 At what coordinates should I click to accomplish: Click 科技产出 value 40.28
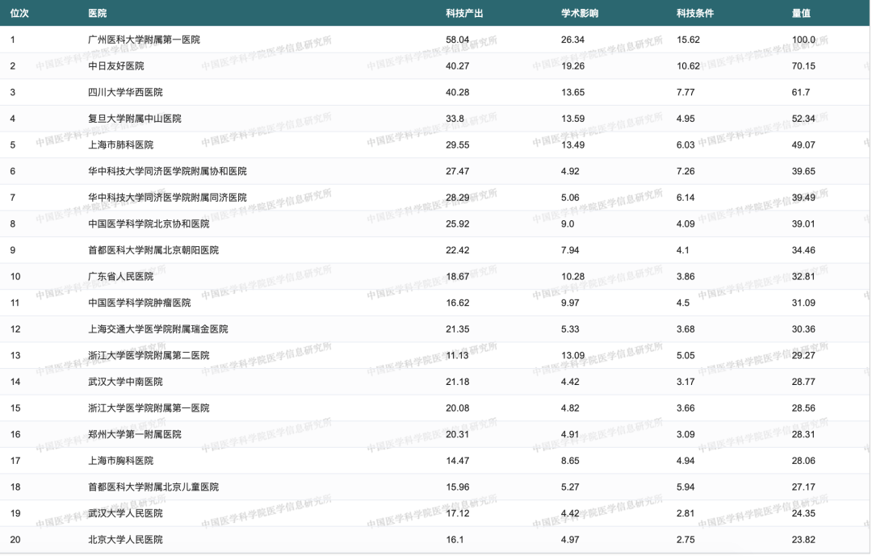click(457, 92)
